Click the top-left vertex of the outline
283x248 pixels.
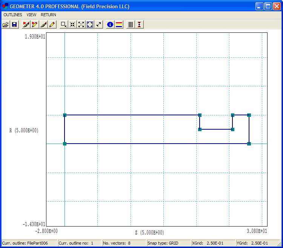65,115
